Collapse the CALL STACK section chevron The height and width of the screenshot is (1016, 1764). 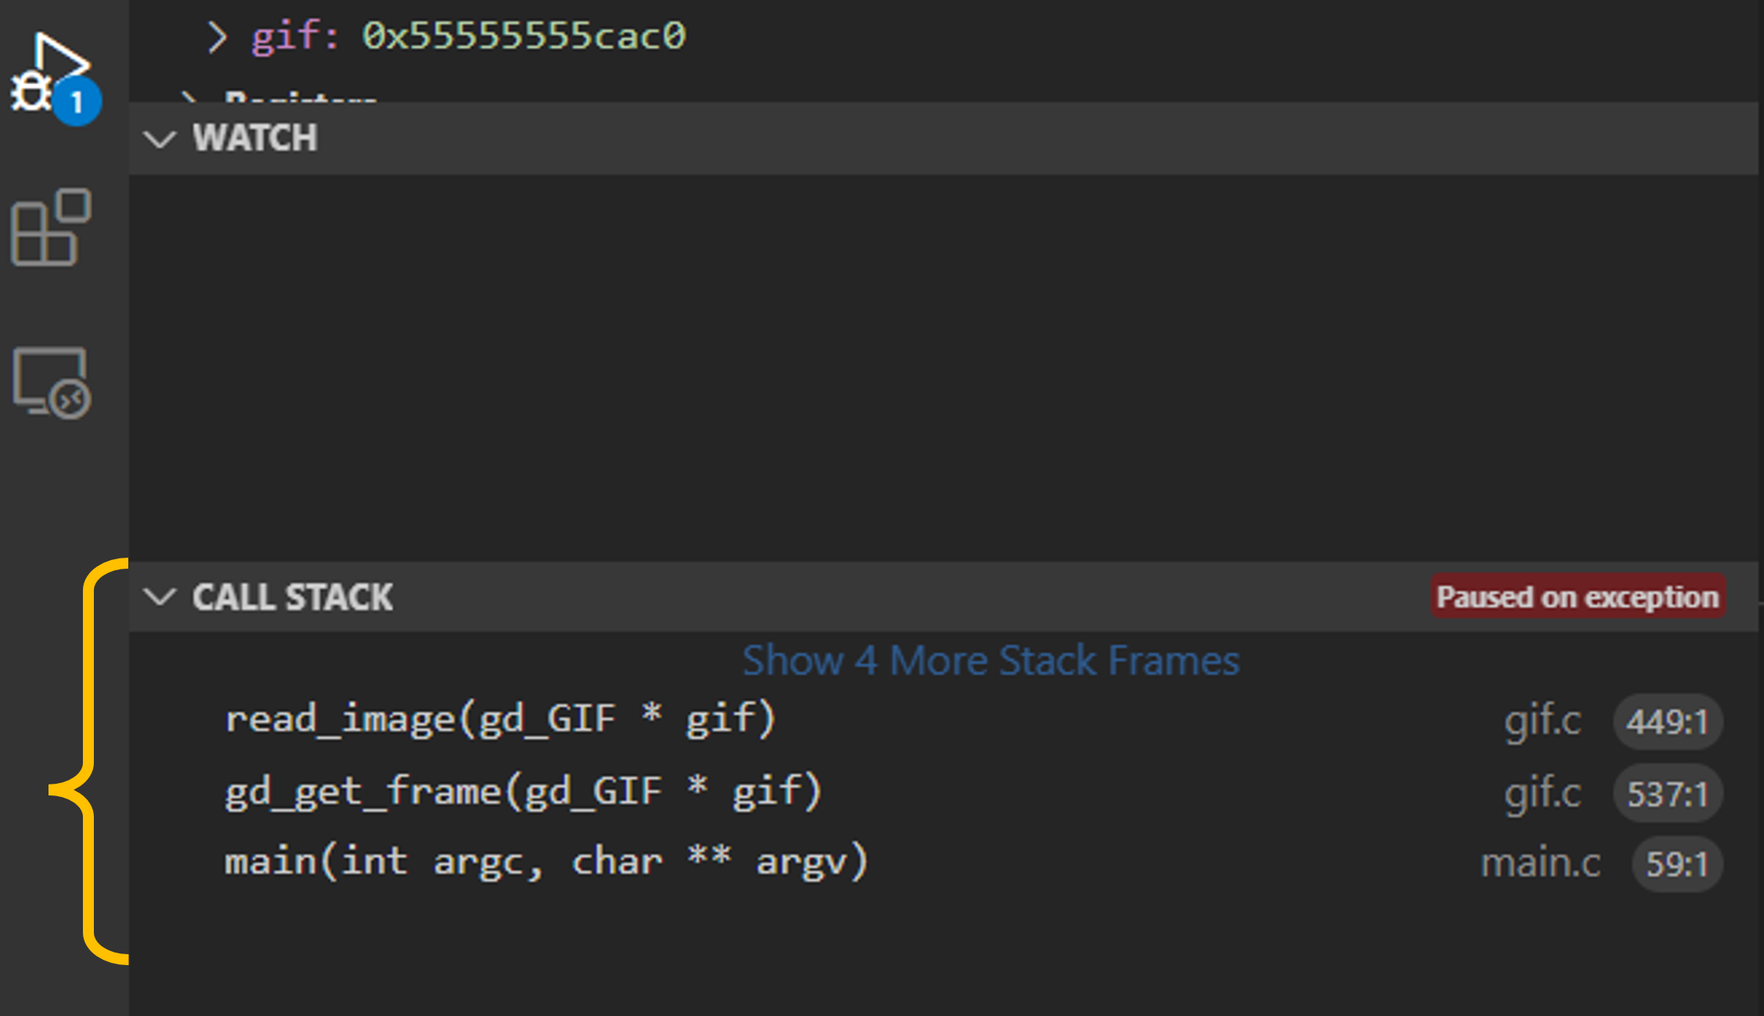click(160, 598)
